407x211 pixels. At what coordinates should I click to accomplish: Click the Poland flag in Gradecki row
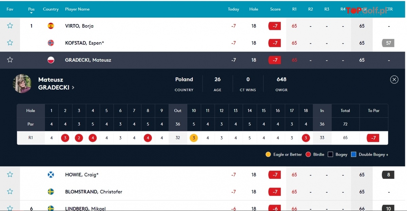click(x=51, y=60)
